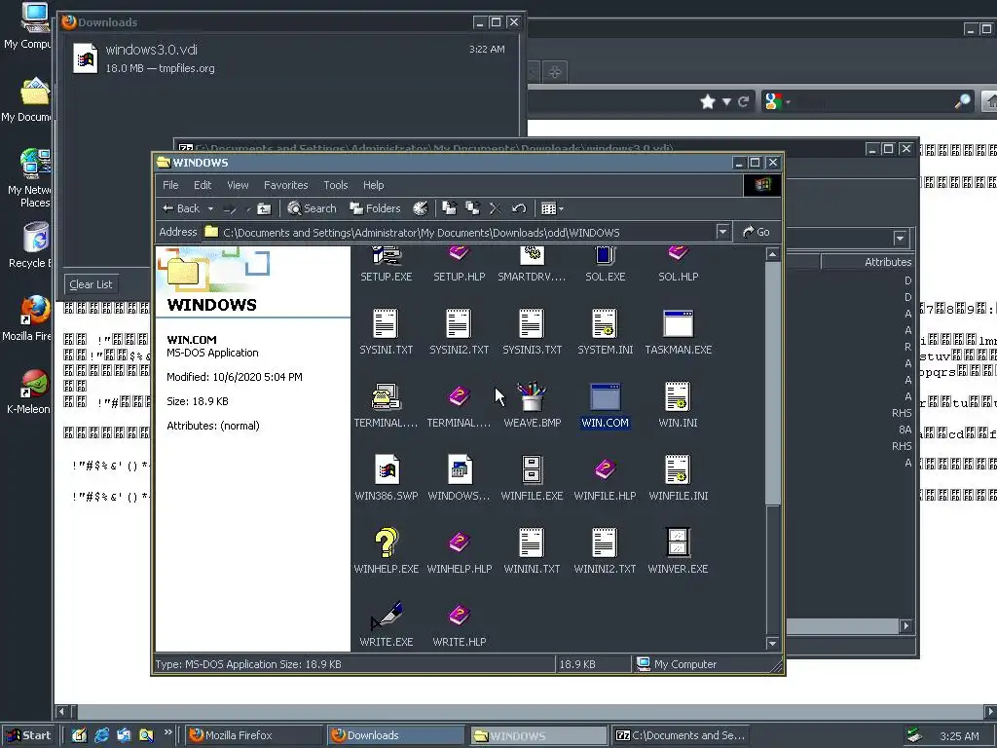Select the SYSINI3.TXT file

pos(533,332)
